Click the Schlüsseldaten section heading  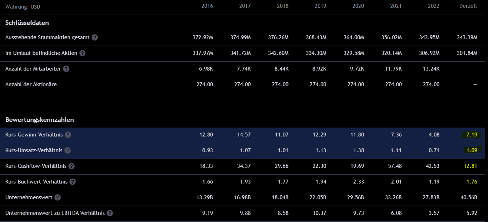tap(27, 23)
